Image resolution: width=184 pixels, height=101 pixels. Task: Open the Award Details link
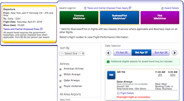[172, 8]
